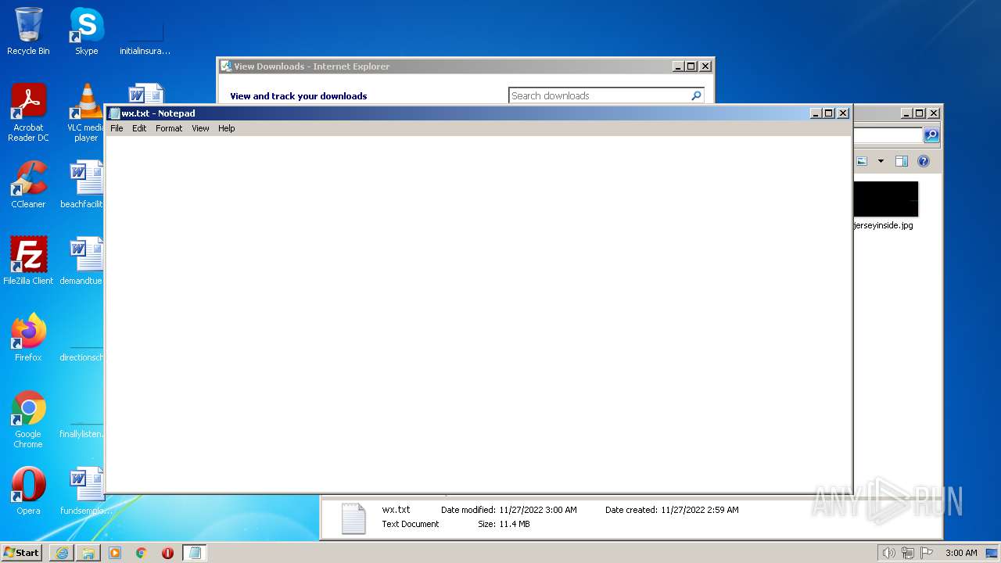Click the Size 11.4 MB value
Image resolution: width=1001 pixels, height=563 pixels.
514,524
